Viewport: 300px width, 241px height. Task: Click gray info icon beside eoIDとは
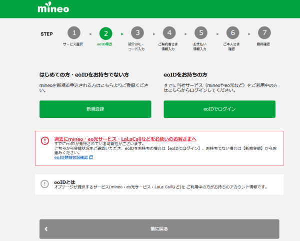pyautogui.click(x=45, y=184)
